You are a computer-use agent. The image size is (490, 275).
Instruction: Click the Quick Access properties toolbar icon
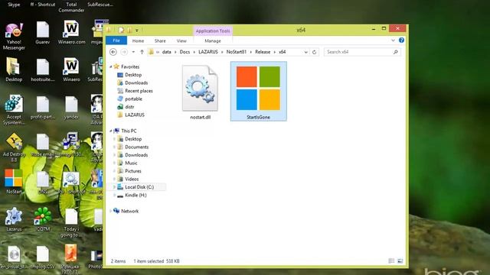tap(121, 30)
